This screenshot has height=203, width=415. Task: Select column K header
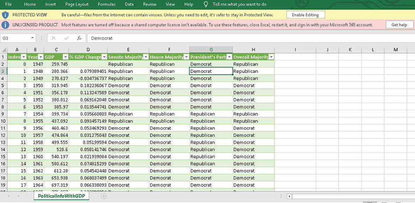(350, 50)
